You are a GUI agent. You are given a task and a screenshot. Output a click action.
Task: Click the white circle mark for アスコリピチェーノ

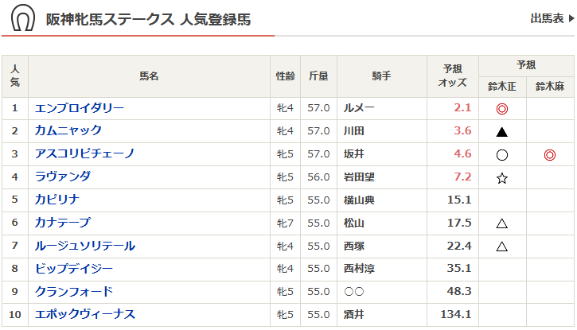coord(502,154)
